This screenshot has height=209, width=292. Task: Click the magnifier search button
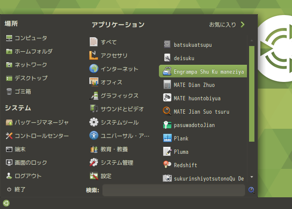point(252,190)
